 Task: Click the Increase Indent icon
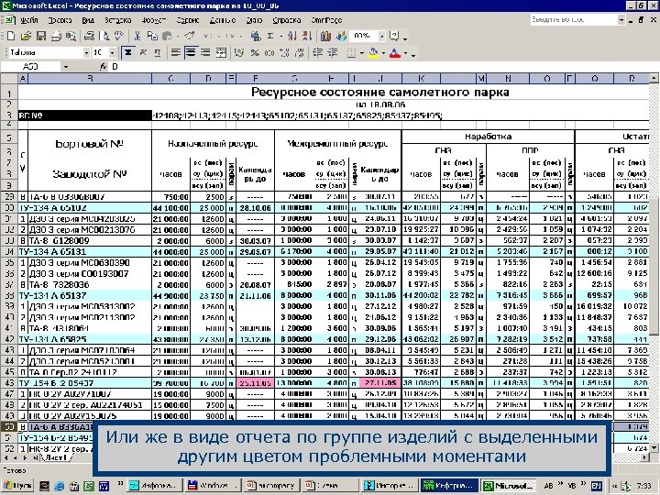pyautogui.click(x=333, y=52)
